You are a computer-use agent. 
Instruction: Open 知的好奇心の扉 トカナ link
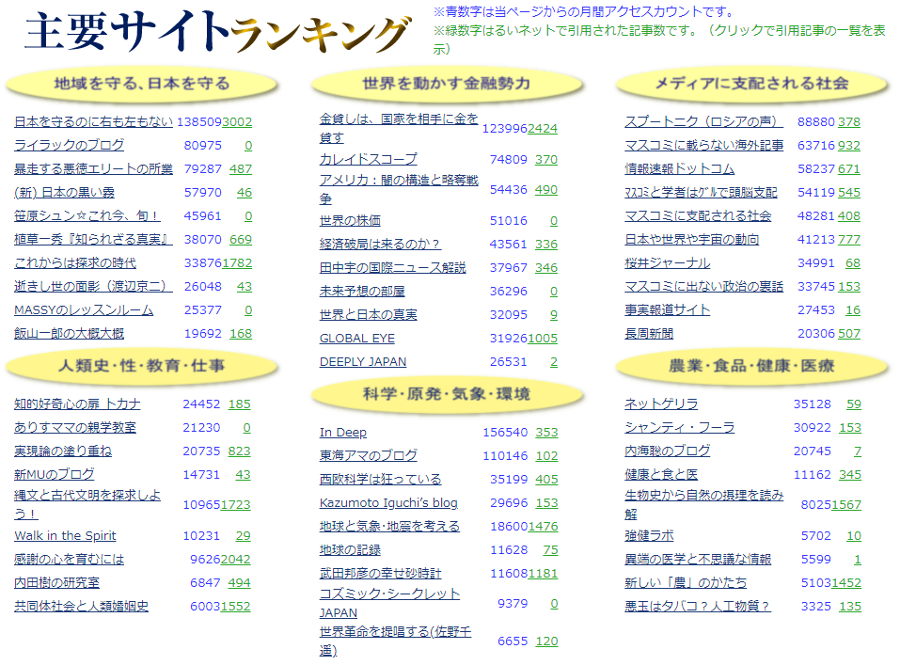77,404
